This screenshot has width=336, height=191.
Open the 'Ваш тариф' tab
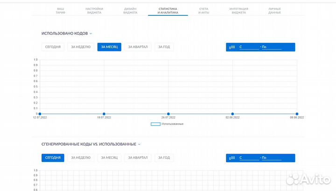[x=61, y=11]
